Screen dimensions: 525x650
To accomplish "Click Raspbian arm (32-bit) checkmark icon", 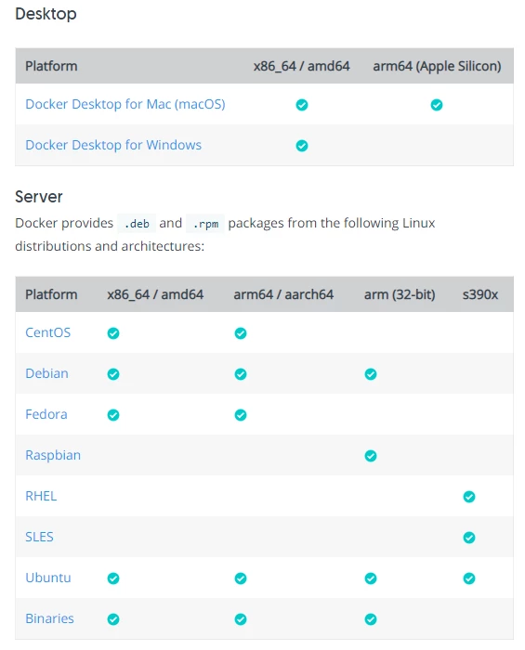I will click(371, 456).
